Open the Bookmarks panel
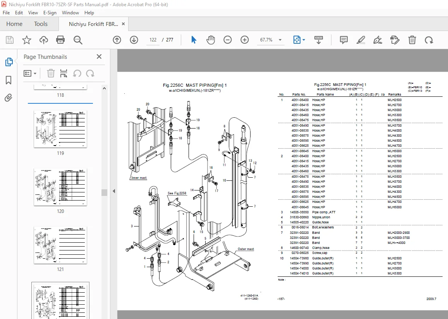This screenshot has height=319, width=448. (x=9, y=80)
